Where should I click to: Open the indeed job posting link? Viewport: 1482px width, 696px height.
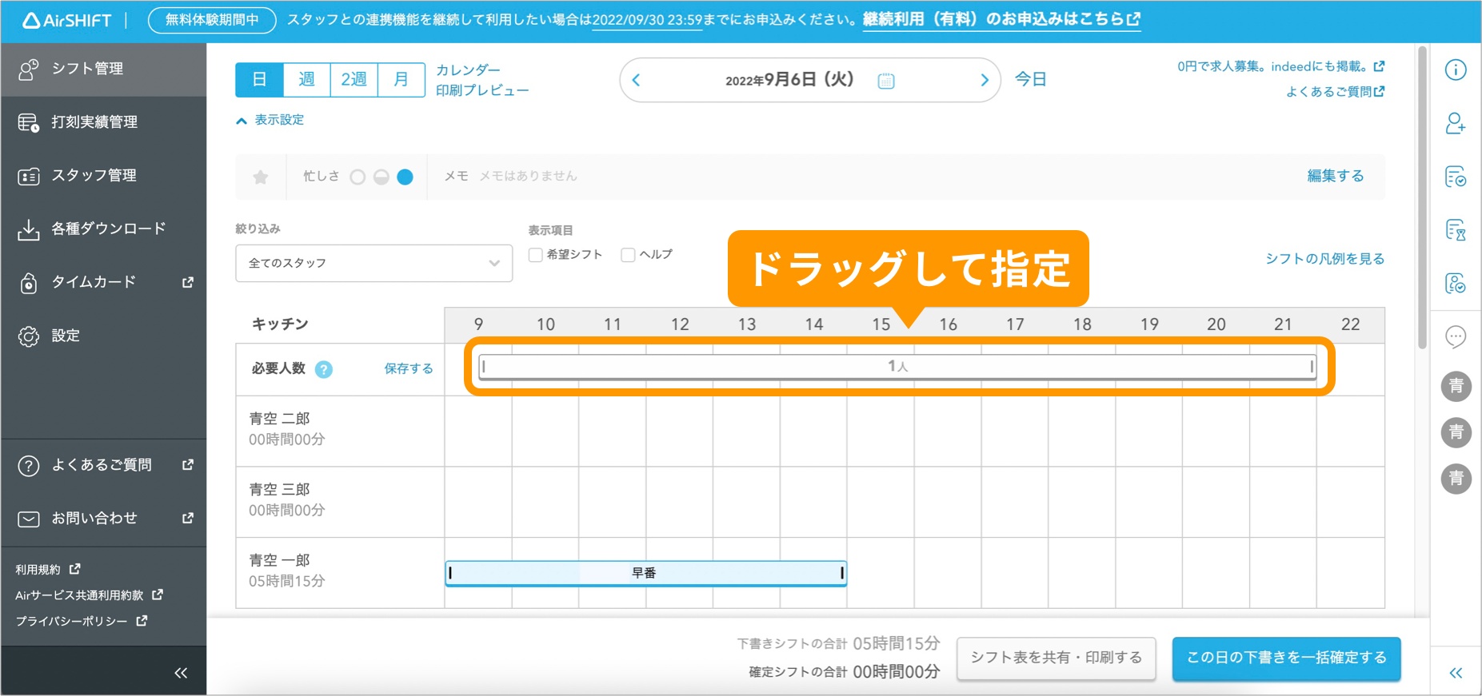1280,66
